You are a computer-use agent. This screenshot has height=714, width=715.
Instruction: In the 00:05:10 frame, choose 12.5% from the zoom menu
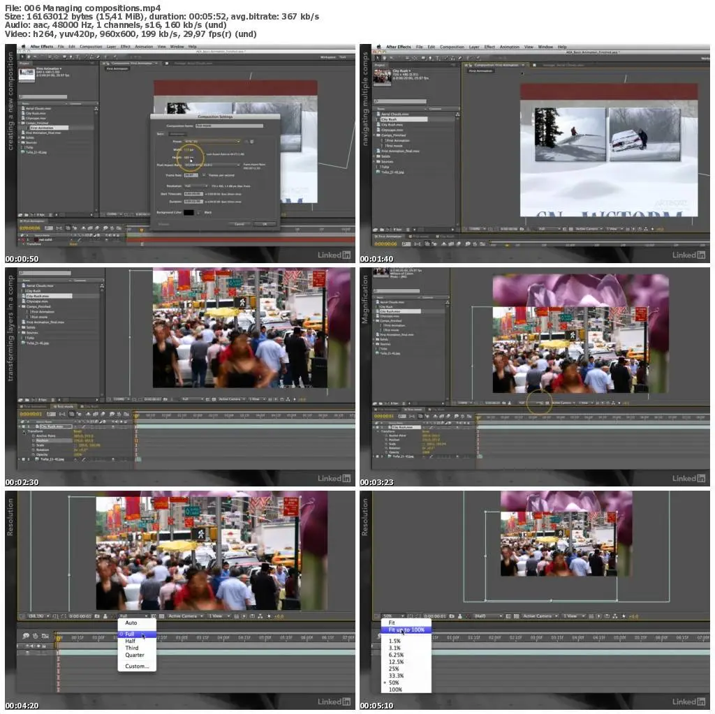point(406,662)
